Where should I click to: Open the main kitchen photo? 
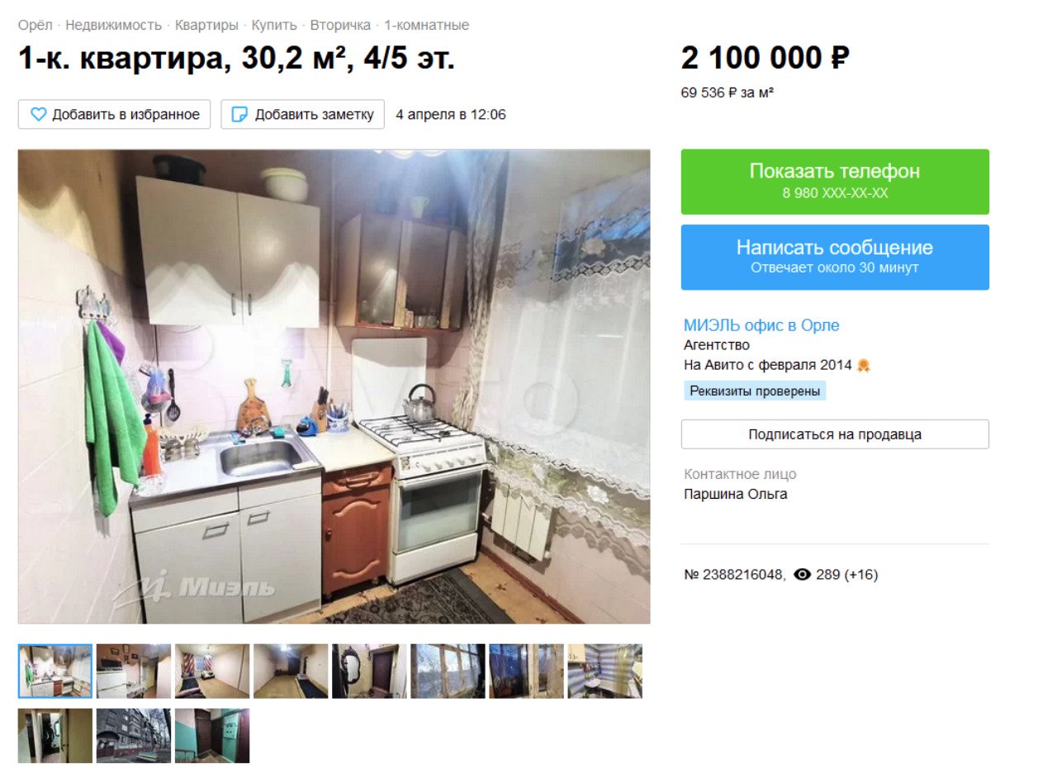point(334,386)
